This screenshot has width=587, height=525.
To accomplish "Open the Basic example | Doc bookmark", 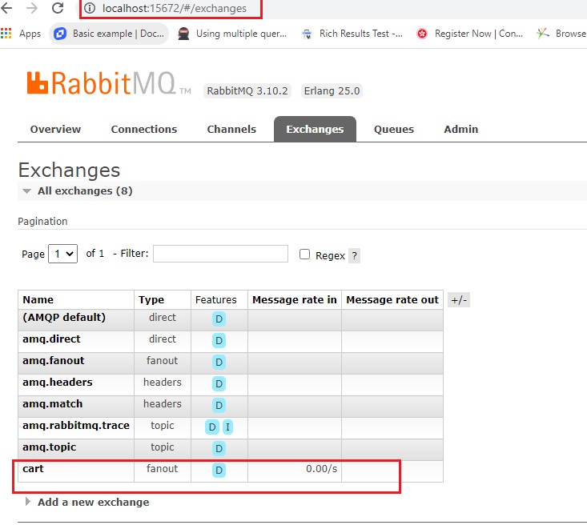I will tap(109, 34).
